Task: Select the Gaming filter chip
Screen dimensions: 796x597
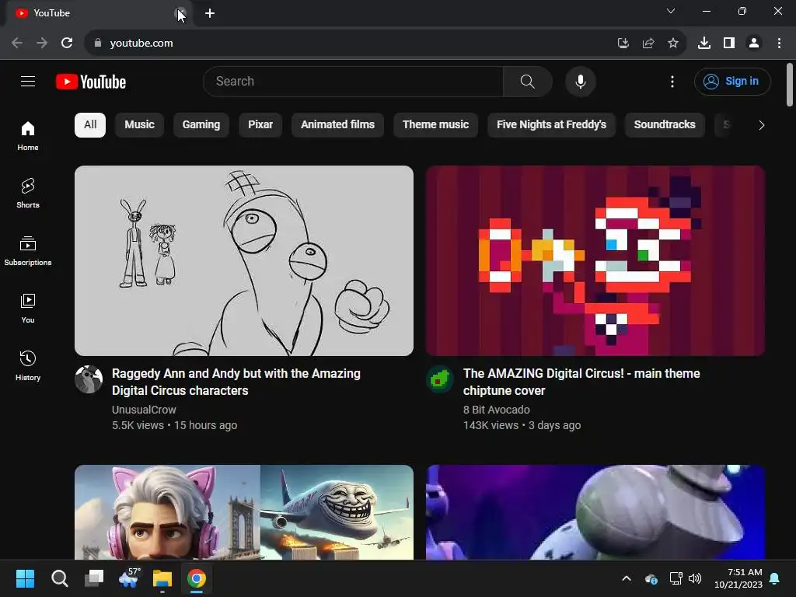Action: [x=201, y=125]
